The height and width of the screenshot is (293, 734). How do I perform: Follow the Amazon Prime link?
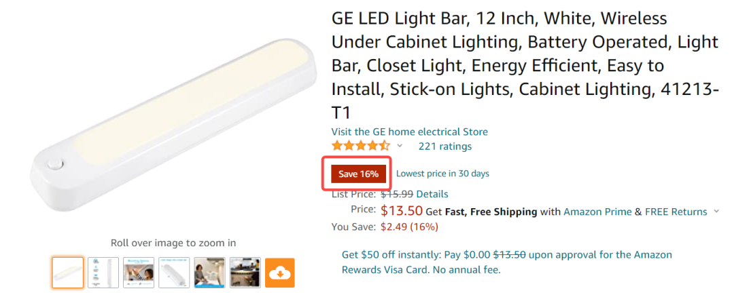coord(598,212)
